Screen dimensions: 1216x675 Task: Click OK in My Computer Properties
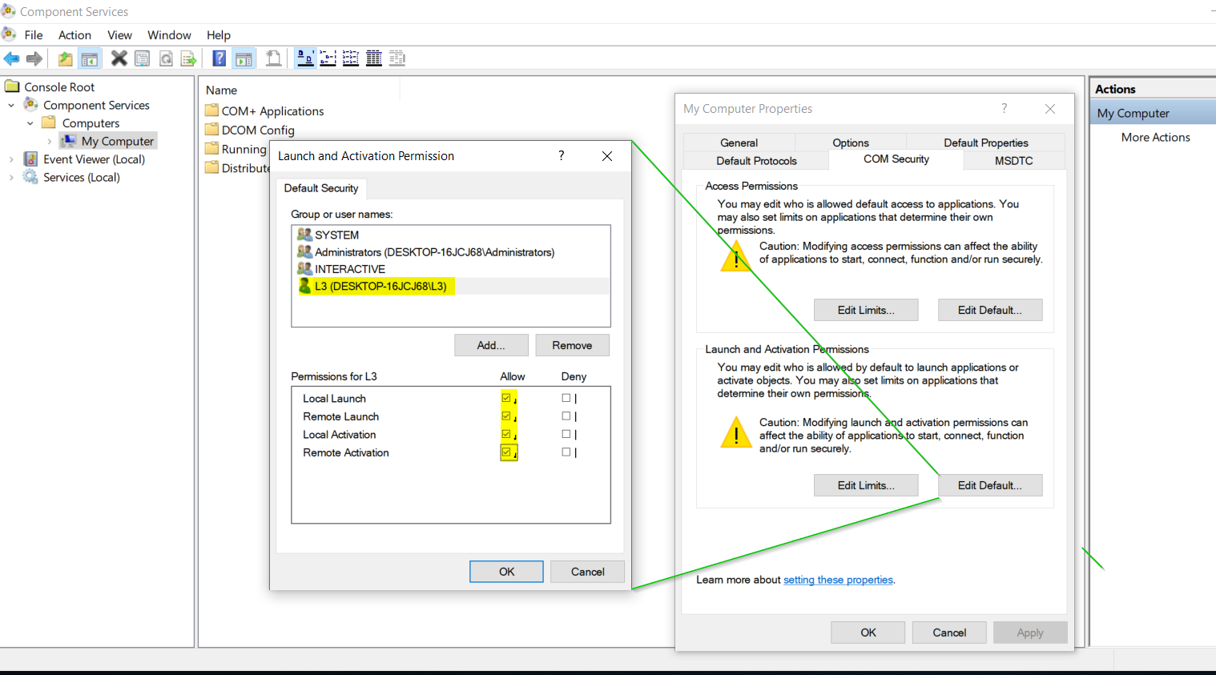868,633
